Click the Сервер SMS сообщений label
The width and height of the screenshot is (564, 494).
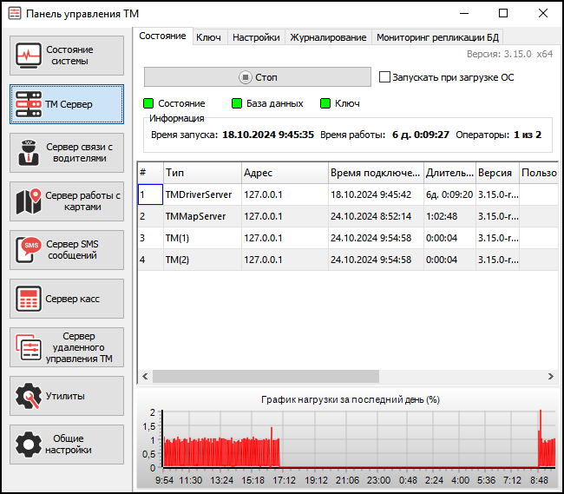(72, 250)
